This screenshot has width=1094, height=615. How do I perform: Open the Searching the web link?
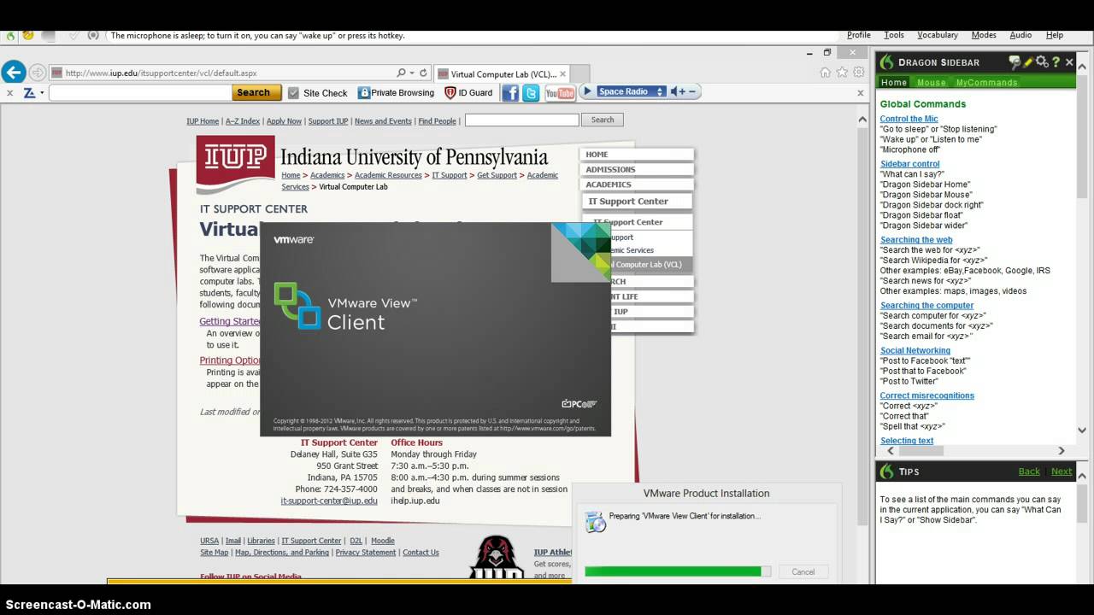[916, 239]
